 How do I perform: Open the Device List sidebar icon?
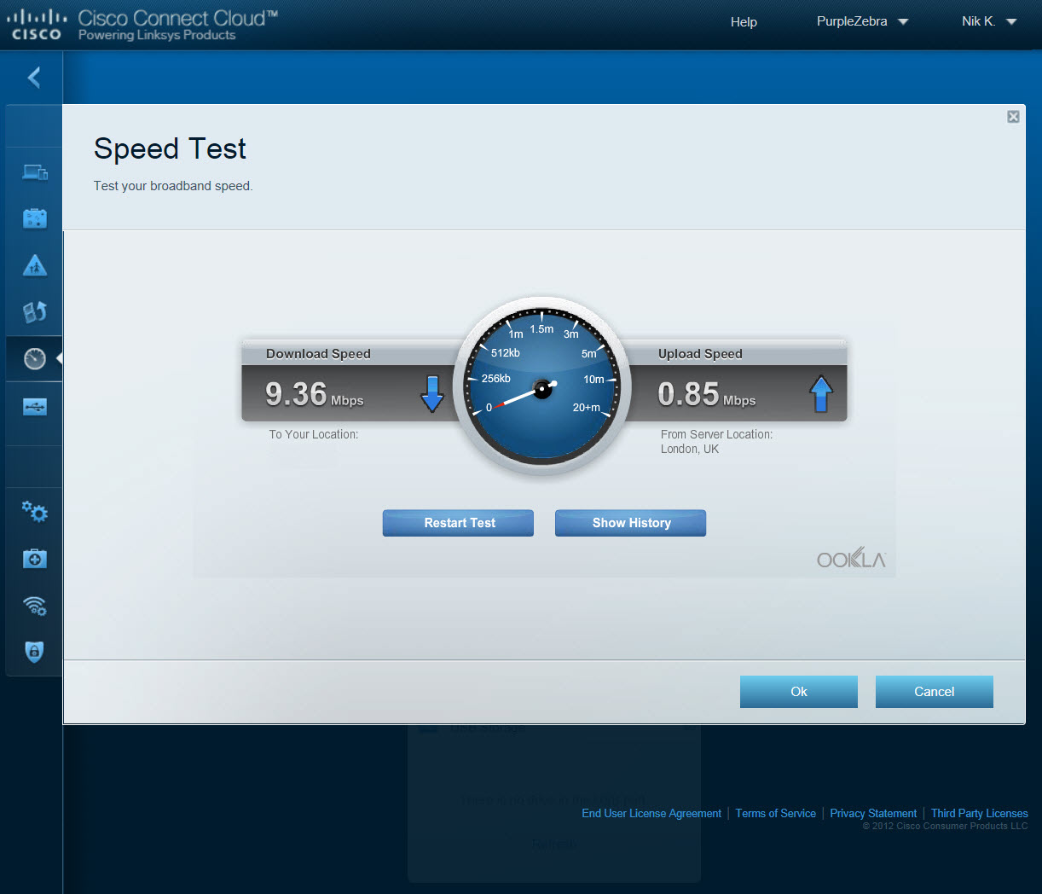[x=35, y=172]
